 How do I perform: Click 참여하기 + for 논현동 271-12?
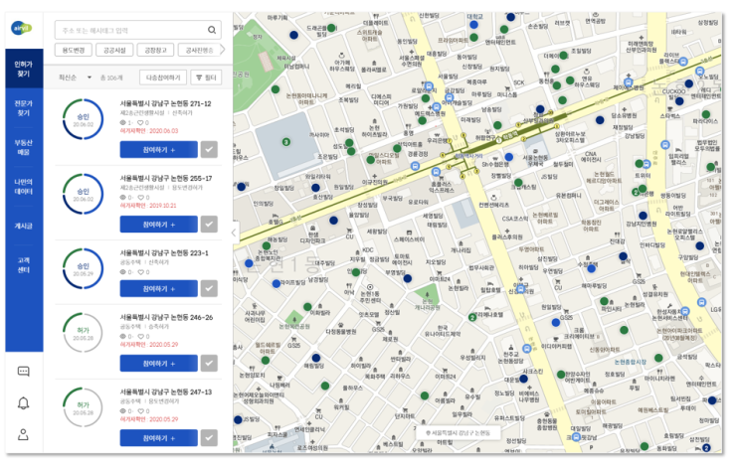tap(159, 149)
